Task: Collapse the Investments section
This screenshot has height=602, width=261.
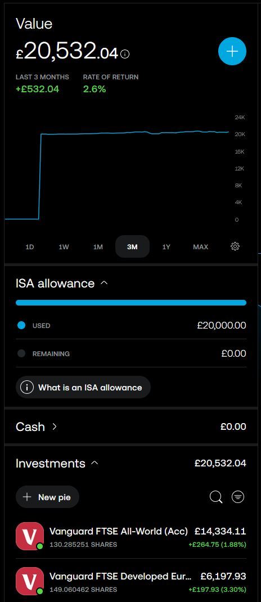Action: click(94, 464)
